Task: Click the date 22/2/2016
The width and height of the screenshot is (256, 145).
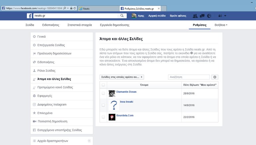Action: click(189, 117)
